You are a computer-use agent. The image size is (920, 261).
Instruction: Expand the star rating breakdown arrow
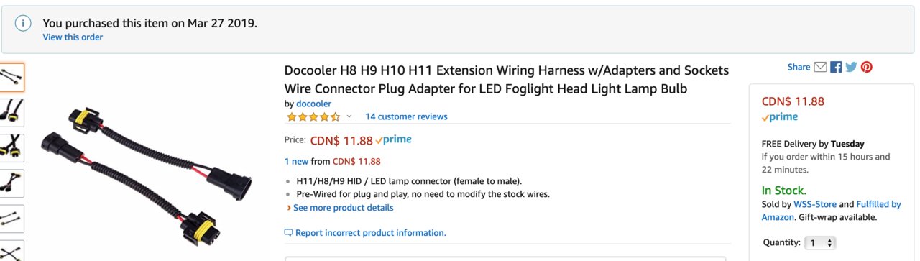[x=349, y=116]
